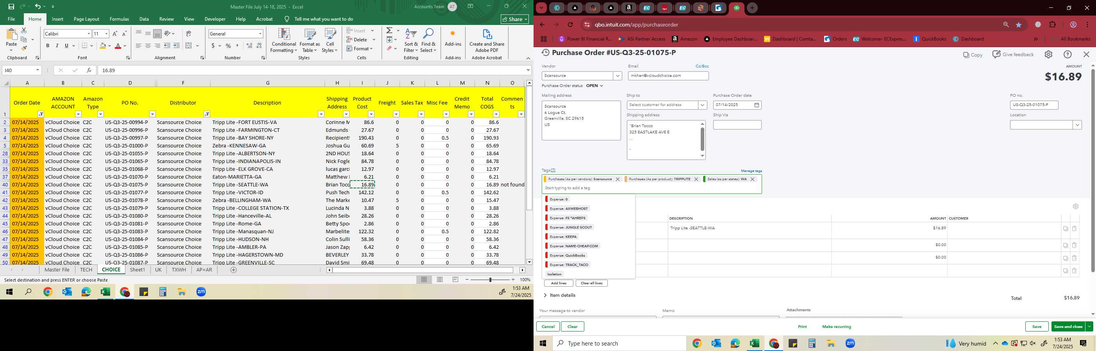The width and height of the screenshot is (1096, 351).
Task: Click the Accounting Number Format dollar icon
Action: 213,46
